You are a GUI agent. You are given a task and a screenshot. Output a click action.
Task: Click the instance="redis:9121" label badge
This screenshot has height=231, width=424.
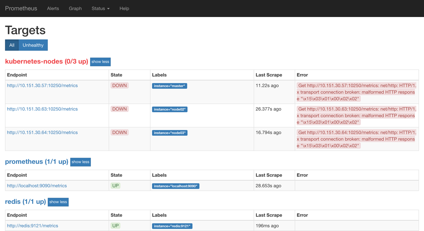(x=172, y=226)
